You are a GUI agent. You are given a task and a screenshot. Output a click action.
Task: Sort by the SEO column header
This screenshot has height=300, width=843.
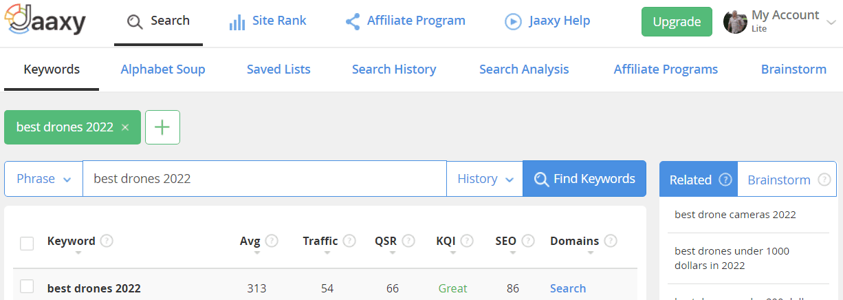(506, 242)
